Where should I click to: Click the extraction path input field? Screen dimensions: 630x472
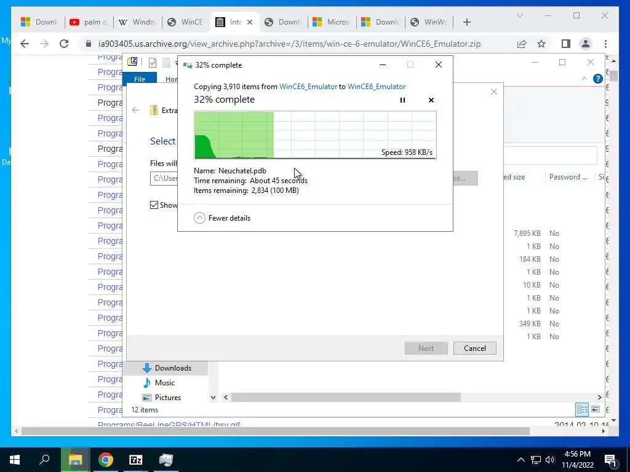click(164, 178)
